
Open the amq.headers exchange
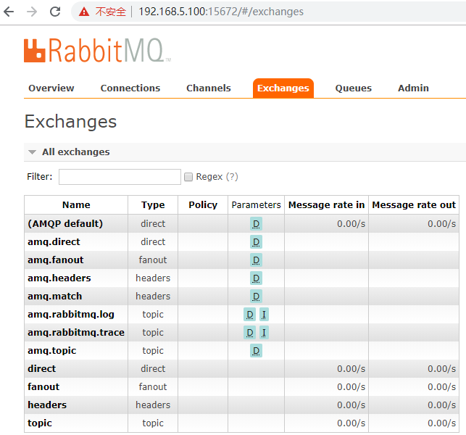coord(59,278)
